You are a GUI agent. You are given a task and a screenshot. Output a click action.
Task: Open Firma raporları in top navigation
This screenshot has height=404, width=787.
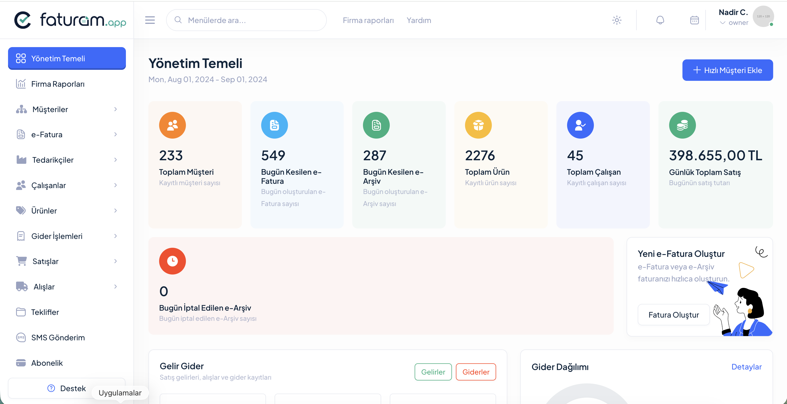pos(368,20)
